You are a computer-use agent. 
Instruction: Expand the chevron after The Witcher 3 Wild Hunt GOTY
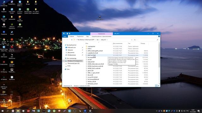tap(95, 40)
